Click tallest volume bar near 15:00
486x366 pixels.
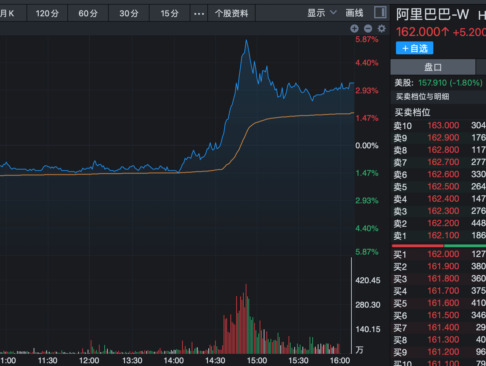coord(246,319)
